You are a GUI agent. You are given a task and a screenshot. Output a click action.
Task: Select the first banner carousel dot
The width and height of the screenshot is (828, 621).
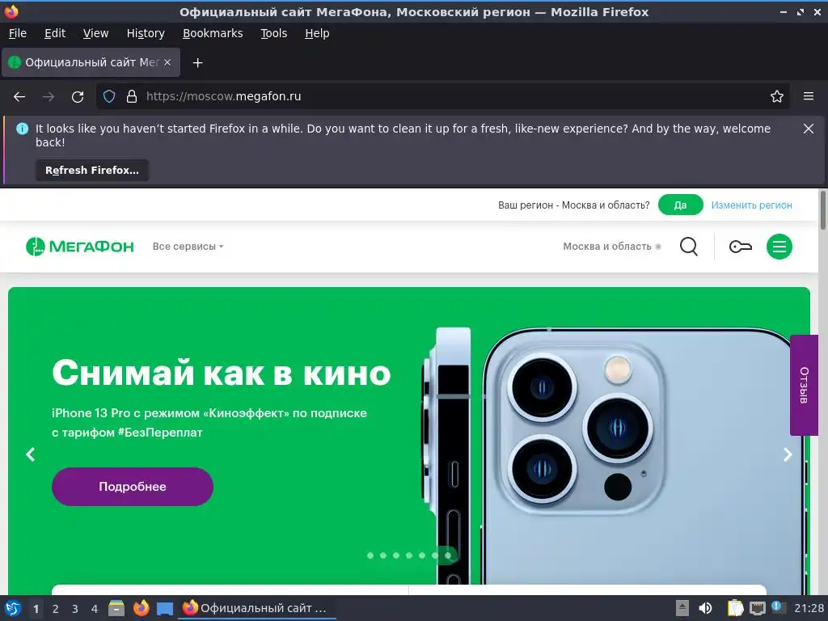pyautogui.click(x=370, y=556)
